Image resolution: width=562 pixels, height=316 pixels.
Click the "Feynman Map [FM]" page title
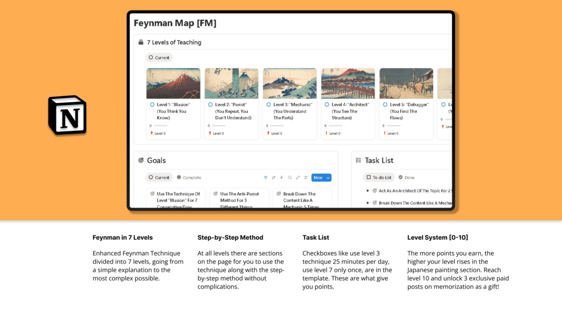[175, 23]
